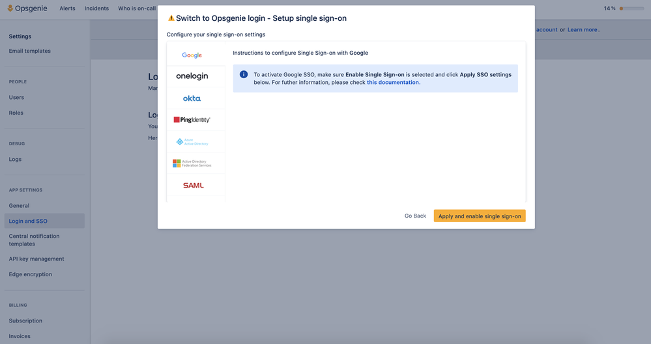The image size is (651, 344).
Task: Open the Who is on-call tab
Action: (137, 8)
